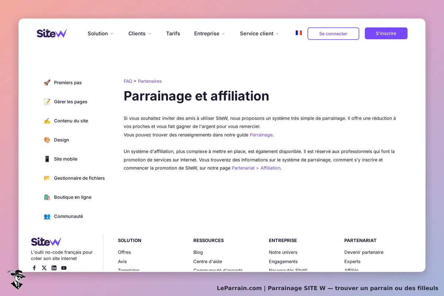Click the palette icon beside Design
The height and width of the screenshot is (296, 444).
(x=47, y=140)
